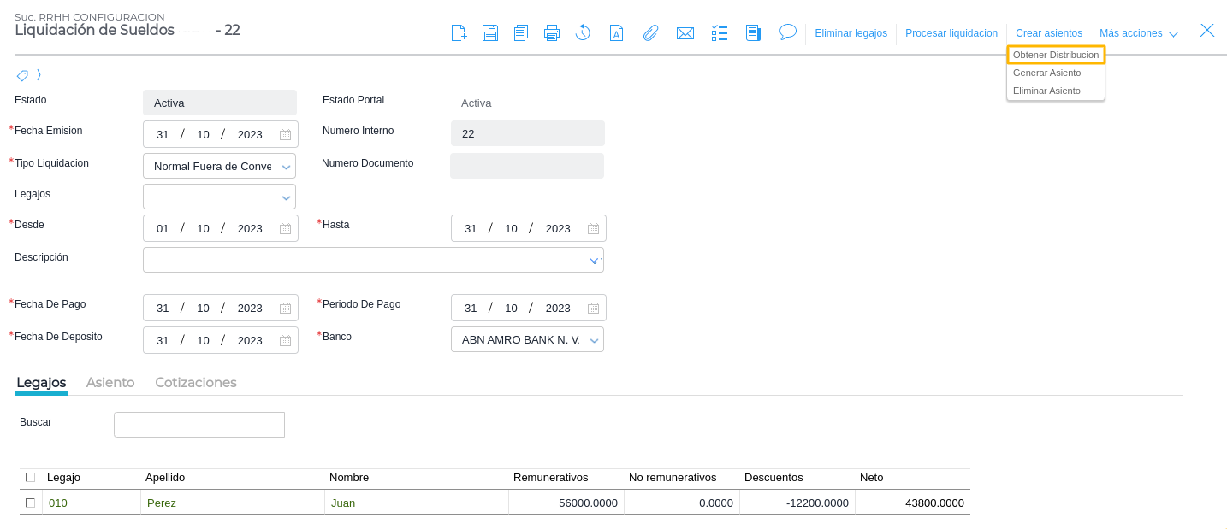The image size is (1227, 529).
Task: Open the Banco dropdown list
Action: 594,340
